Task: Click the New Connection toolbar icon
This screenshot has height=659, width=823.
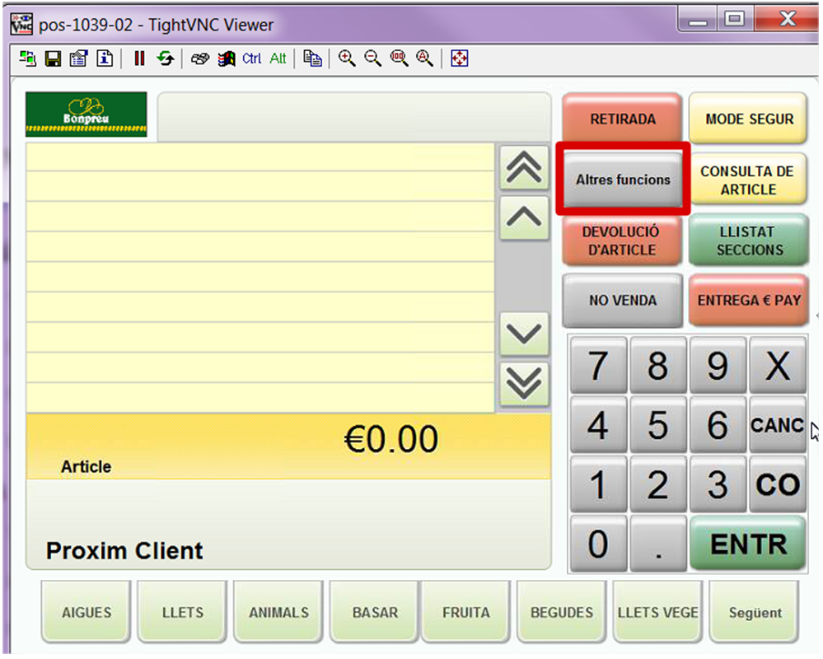Action: [27, 58]
